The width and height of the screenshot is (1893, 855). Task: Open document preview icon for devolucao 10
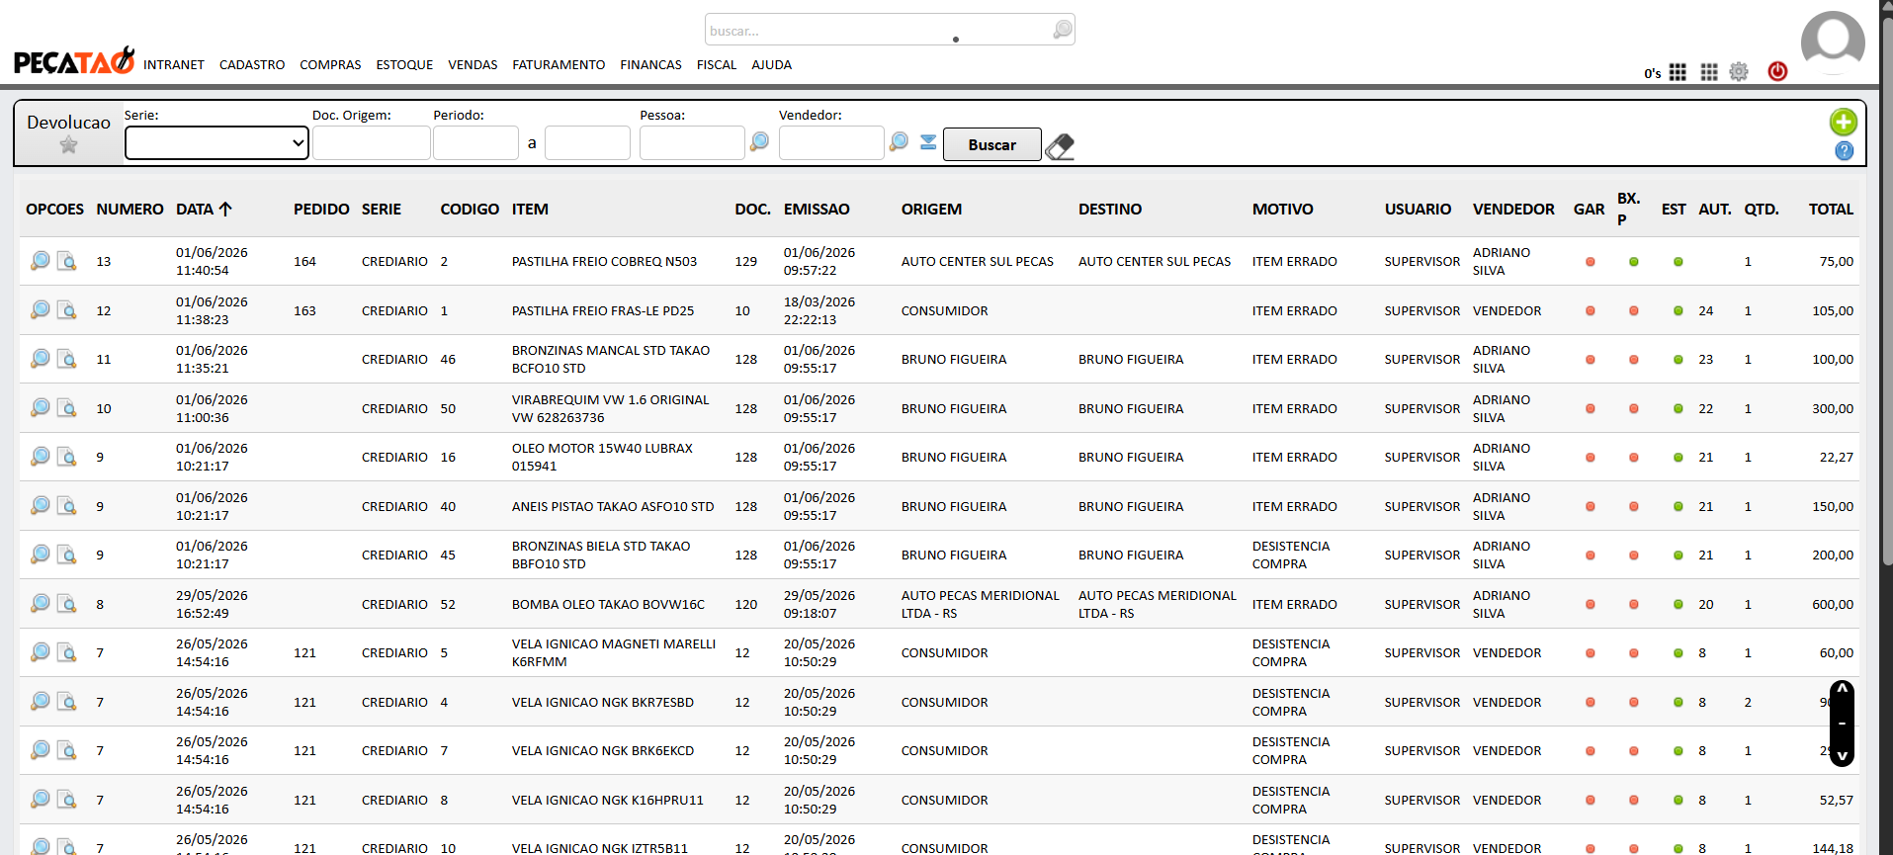point(66,408)
